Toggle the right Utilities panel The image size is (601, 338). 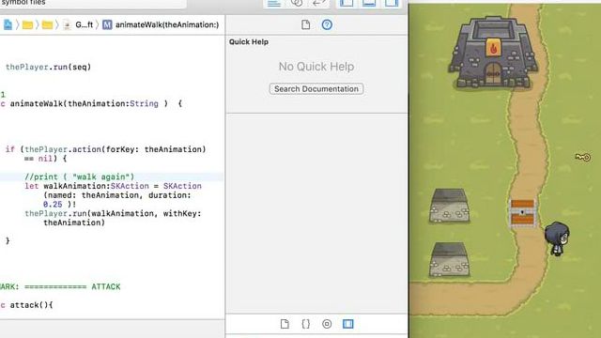[392, 3]
